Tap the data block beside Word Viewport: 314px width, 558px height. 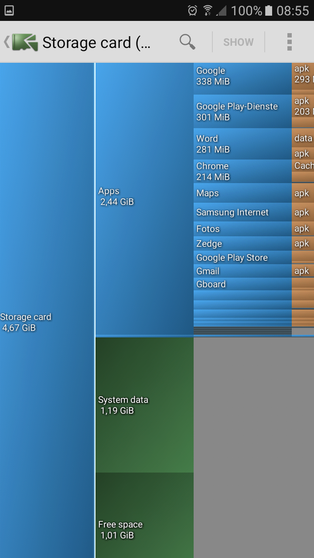(x=303, y=138)
